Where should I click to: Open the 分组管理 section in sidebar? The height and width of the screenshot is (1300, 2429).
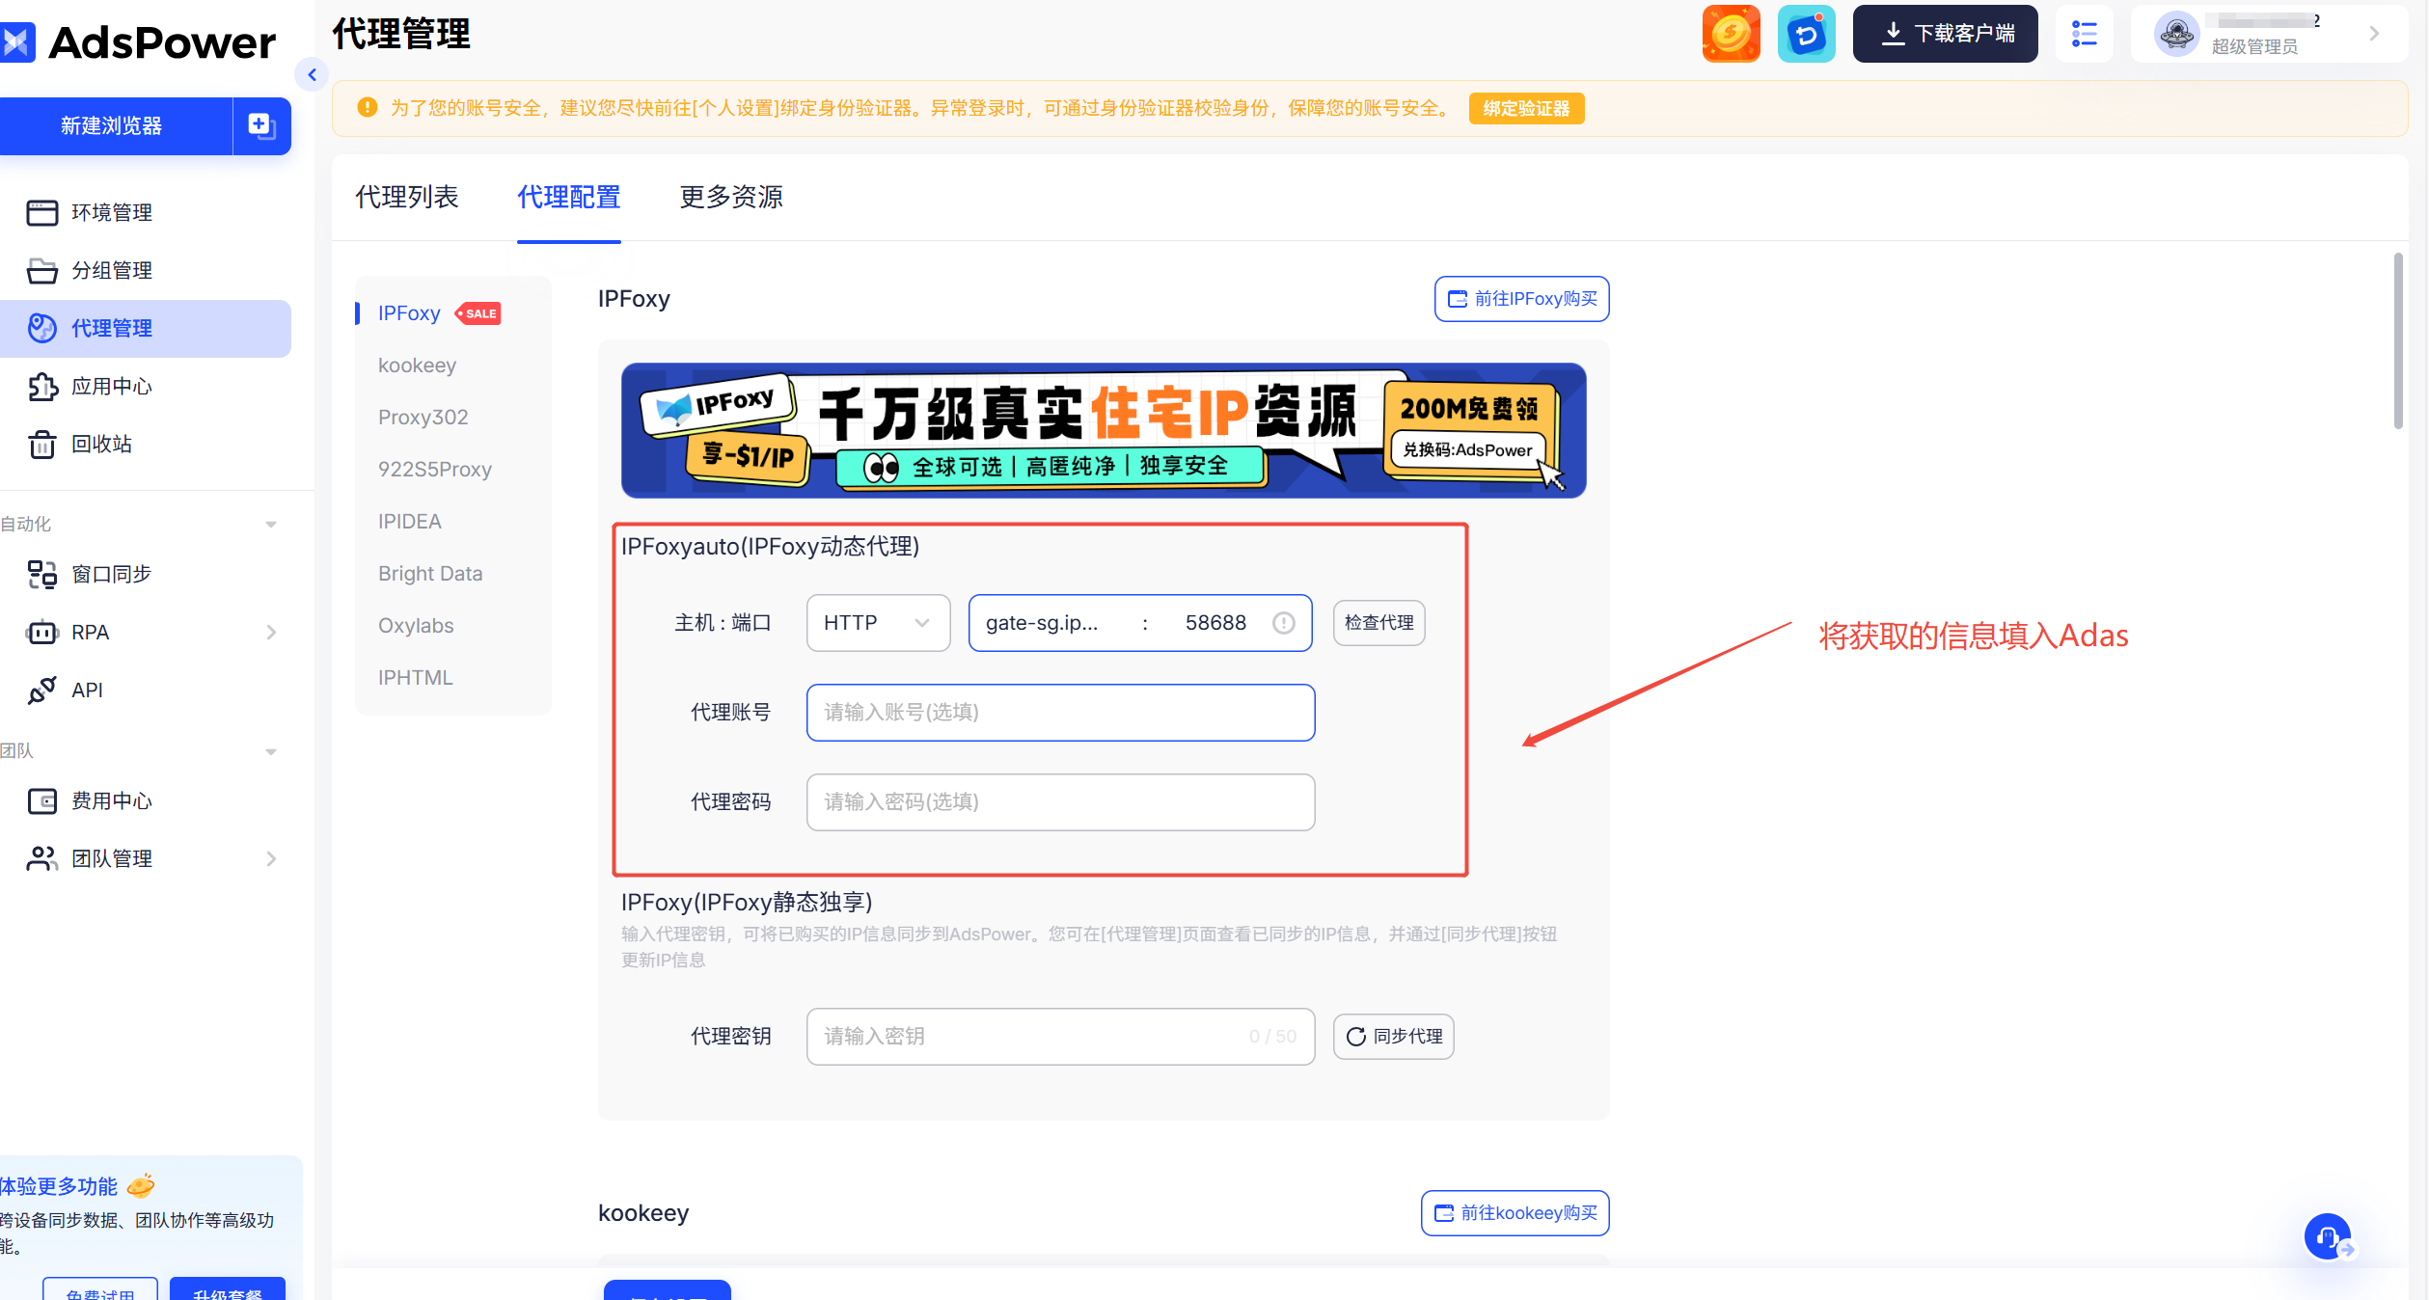(112, 270)
